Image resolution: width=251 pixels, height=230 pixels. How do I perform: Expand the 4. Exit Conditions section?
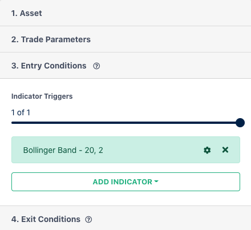click(x=125, y=218)
